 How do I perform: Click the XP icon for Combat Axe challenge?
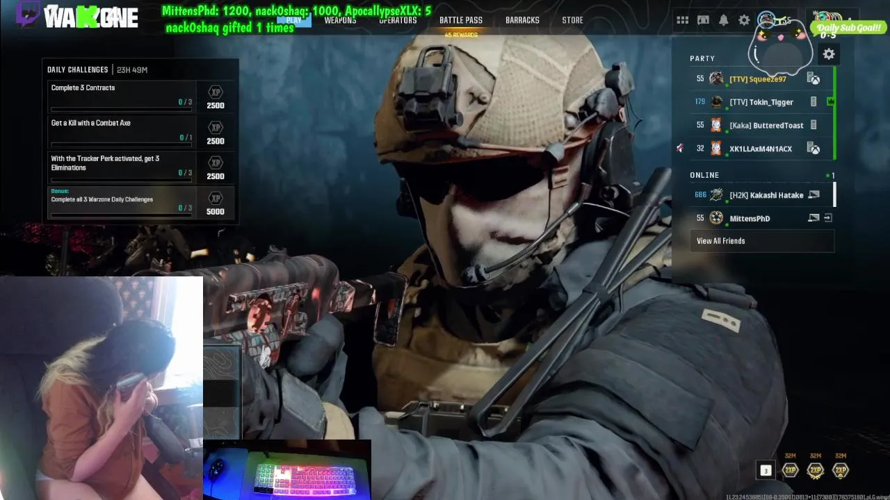click(216, 128)
